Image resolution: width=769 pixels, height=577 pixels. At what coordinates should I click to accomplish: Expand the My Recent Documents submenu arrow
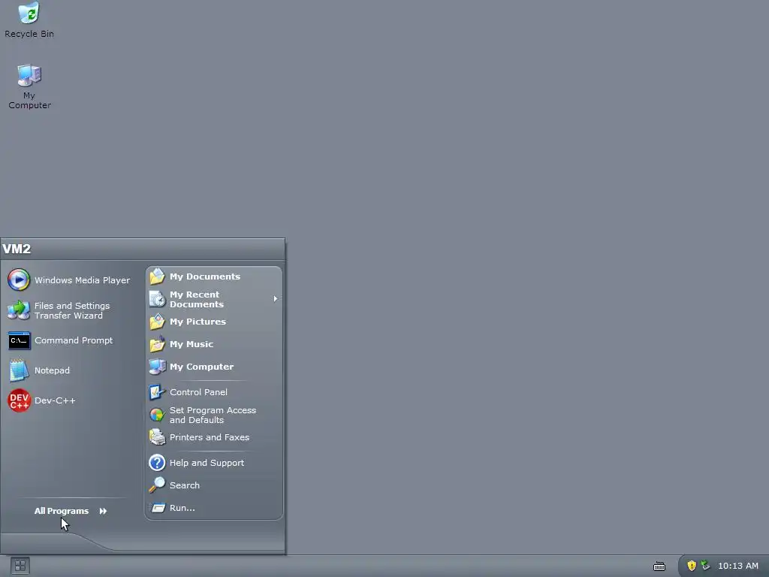(x=275, y=299)
